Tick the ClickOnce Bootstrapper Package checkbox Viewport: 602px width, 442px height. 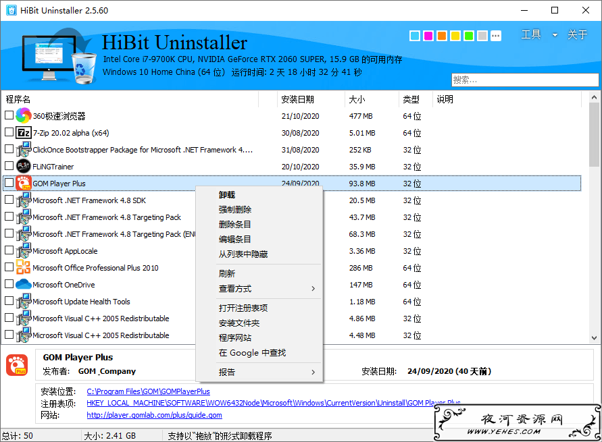point(9,148)
